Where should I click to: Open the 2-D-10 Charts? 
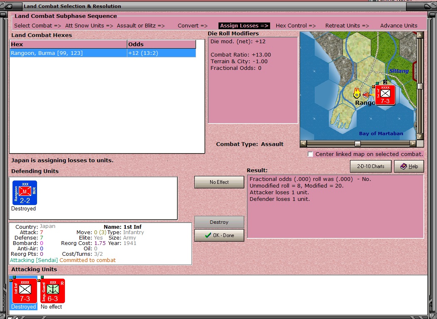tap(371, 166)
